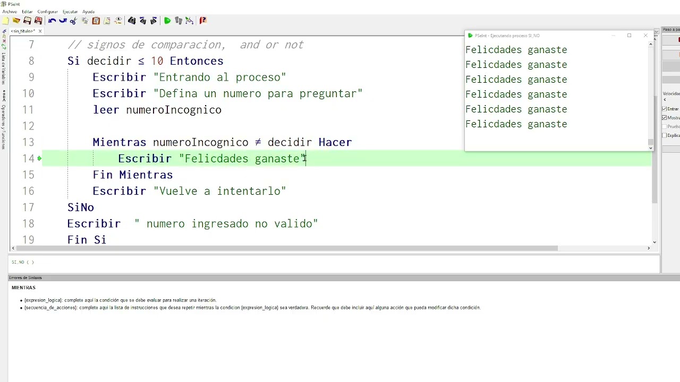Click the eye icon in the toolbar
The image size is (680, 382).
[118, 21]
